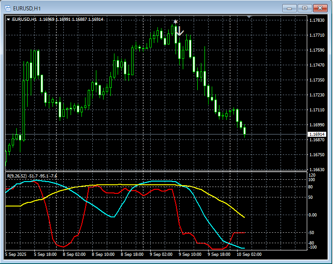The width and height of the screenshot is (333, 264).
Task: Minimize the EURUSD,H1 chart window
Action: pyautogui.click(x=290, y=8)
